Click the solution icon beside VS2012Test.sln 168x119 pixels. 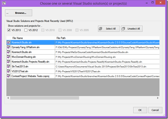pyautogui.click(x=9, y=71)
